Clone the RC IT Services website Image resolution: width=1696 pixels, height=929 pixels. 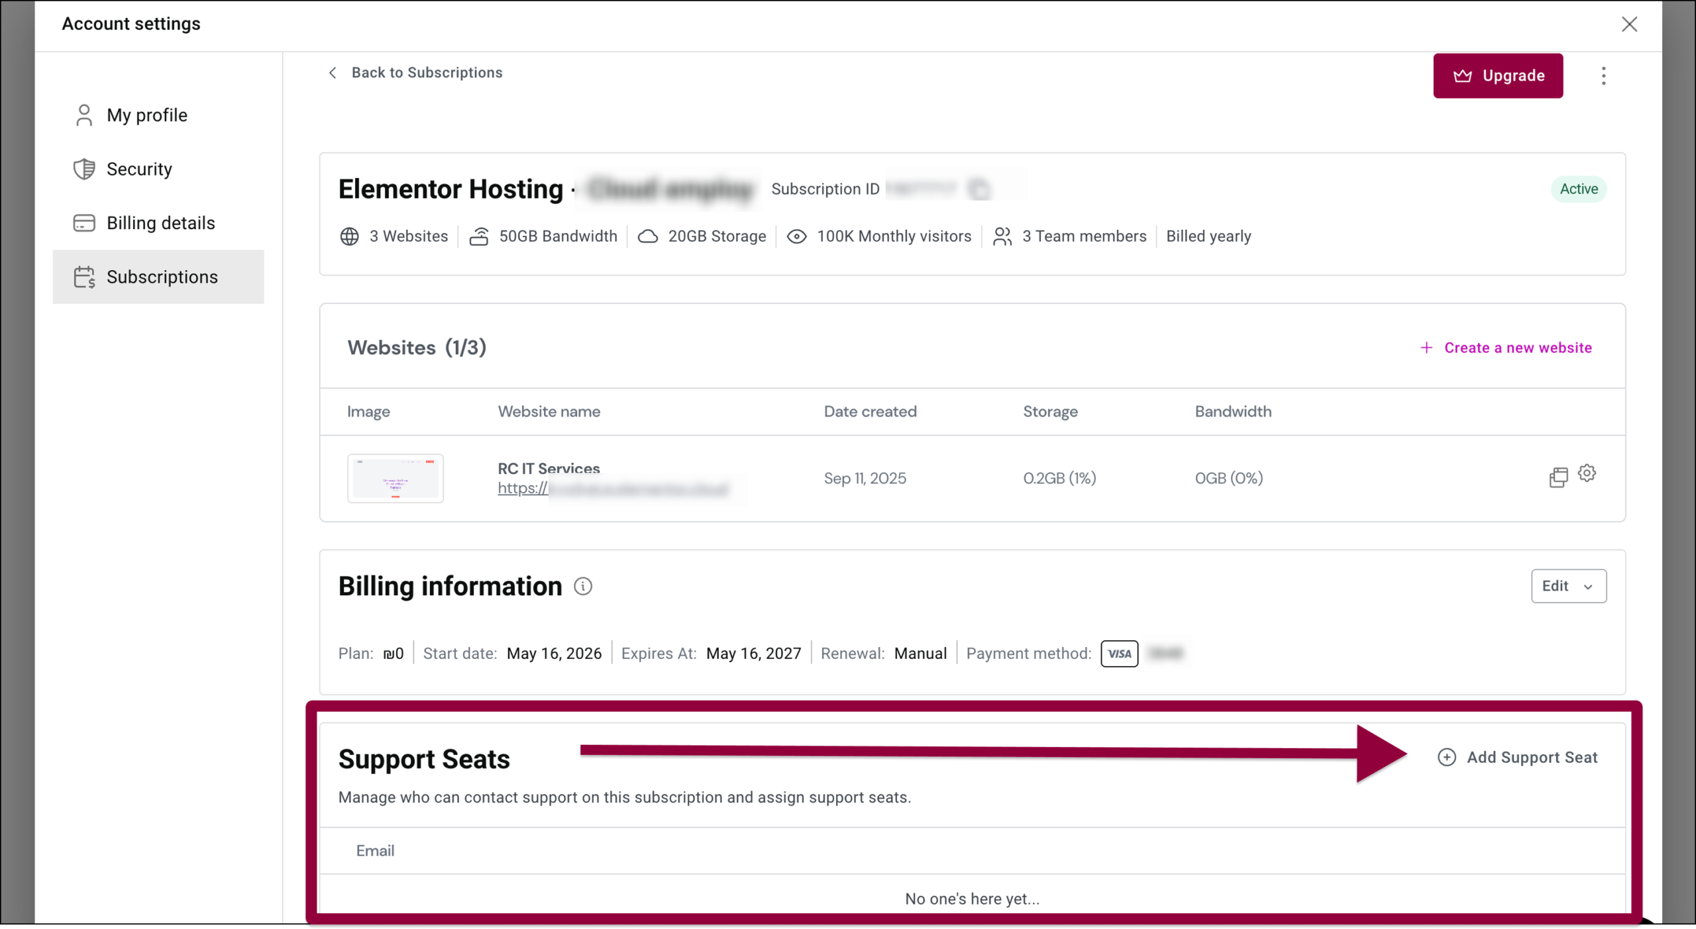coord(1558,477)
